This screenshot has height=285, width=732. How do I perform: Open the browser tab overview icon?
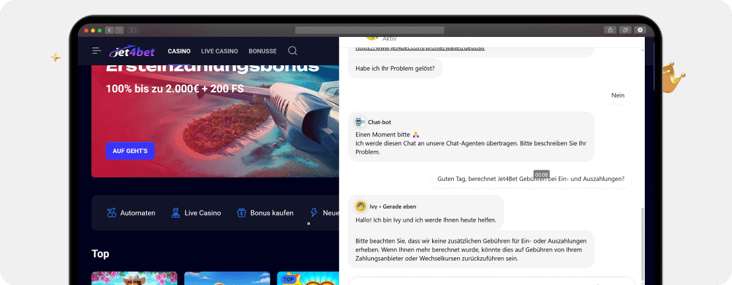[625, 30]
